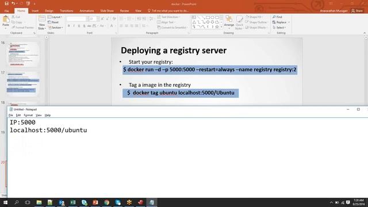The image size is (368, 207).
Task: Pick the right arrow shape from the gallery
Action: [208, 22]
